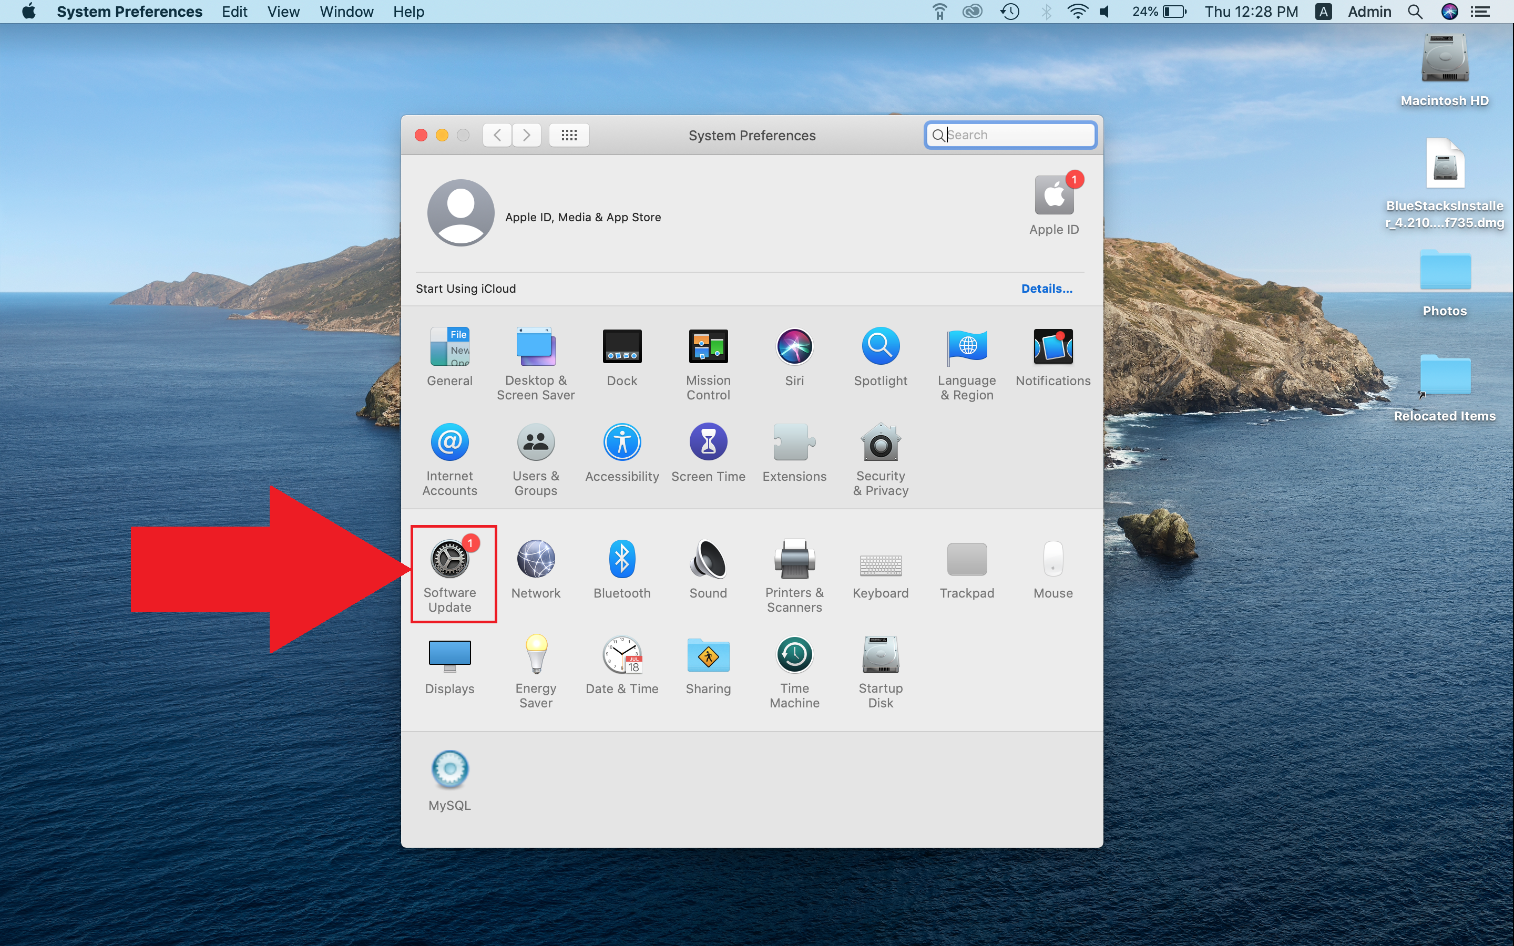1514x946 pixels.
Task: Click Start Using iCloud button
Action: pos(464,287)
